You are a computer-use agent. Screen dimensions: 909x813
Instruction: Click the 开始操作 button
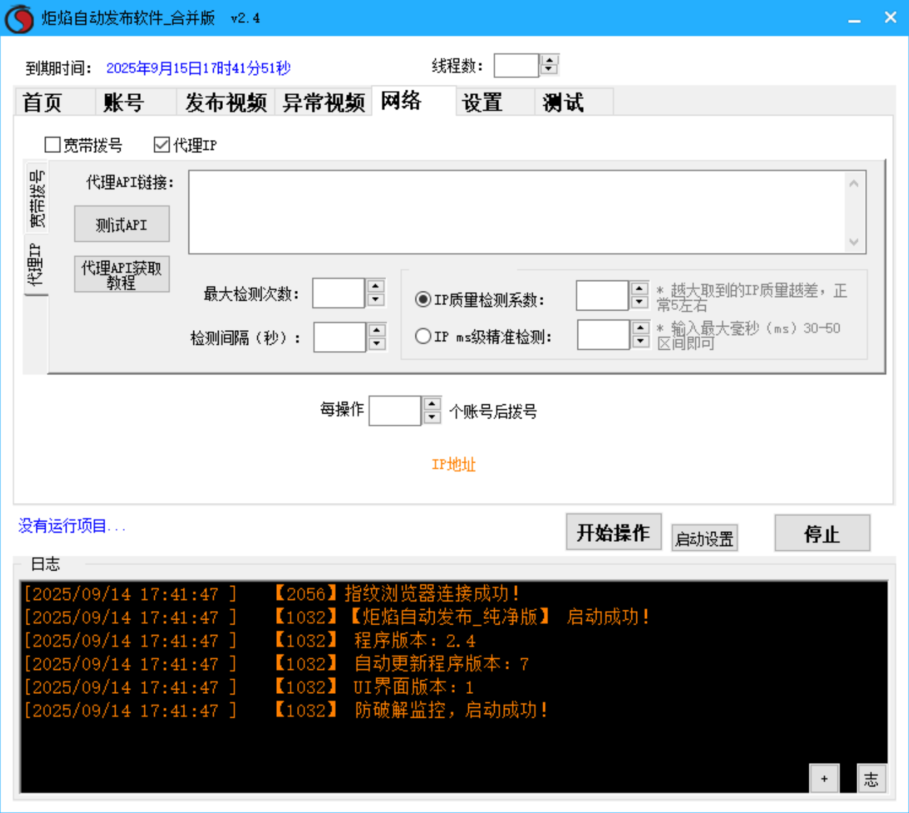point(613,533)
